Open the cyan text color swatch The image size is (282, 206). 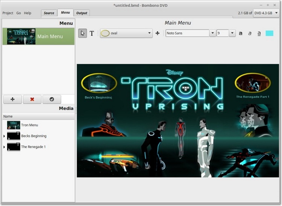[269, 33]
